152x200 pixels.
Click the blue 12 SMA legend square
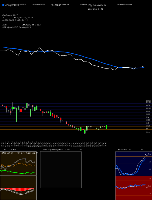click(3, 5)
